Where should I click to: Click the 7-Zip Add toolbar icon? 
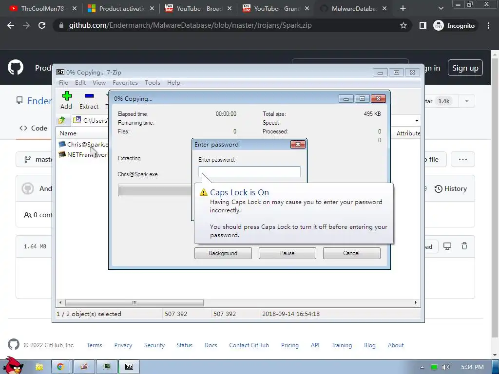pyautogui.click(x=66, y=96)
